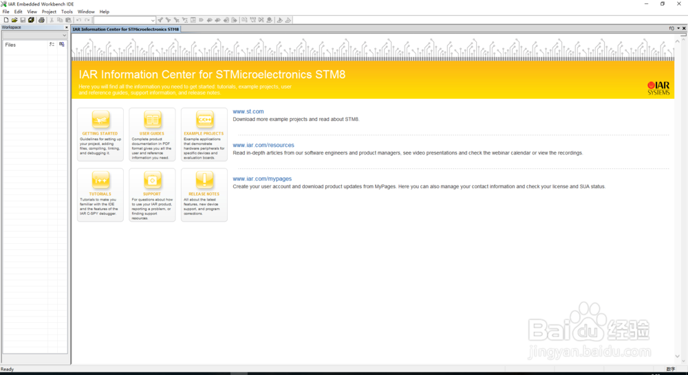Open the Tutorials card

pos(100,195)
